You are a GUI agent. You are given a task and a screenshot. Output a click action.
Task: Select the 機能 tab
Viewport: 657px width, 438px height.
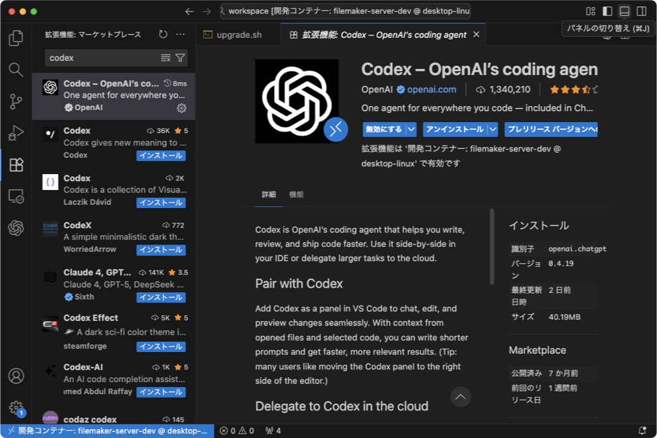pyautogui.click(x=296, y=195)
